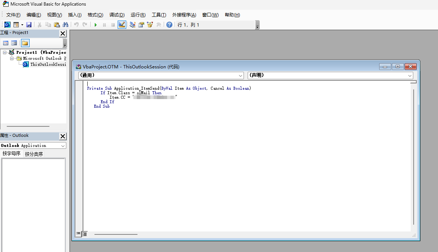Click the project panel horizontal scrollbar
The width and height of the screenshot is (438, 252).
(28, 126)
